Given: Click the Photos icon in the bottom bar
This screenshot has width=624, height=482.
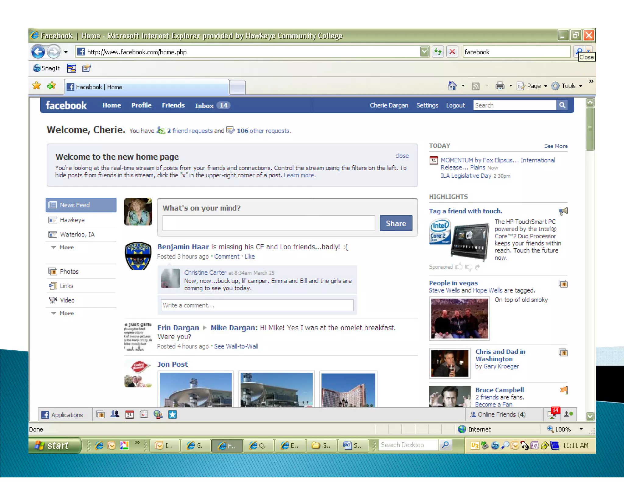Looking at the screenshot, I should click(x=101, y=415).
